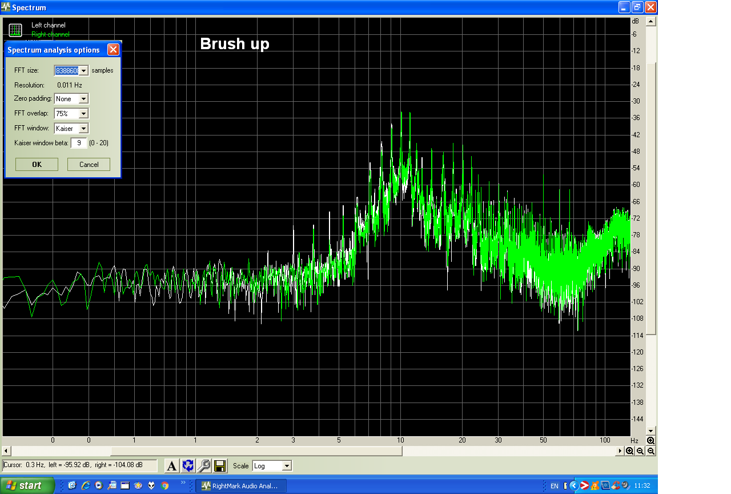Image resolution: width=731 pixels, height=494 pixels.
Task: Confirm options with the OK button
Action: pyautogui.click(x=37, y=165)
